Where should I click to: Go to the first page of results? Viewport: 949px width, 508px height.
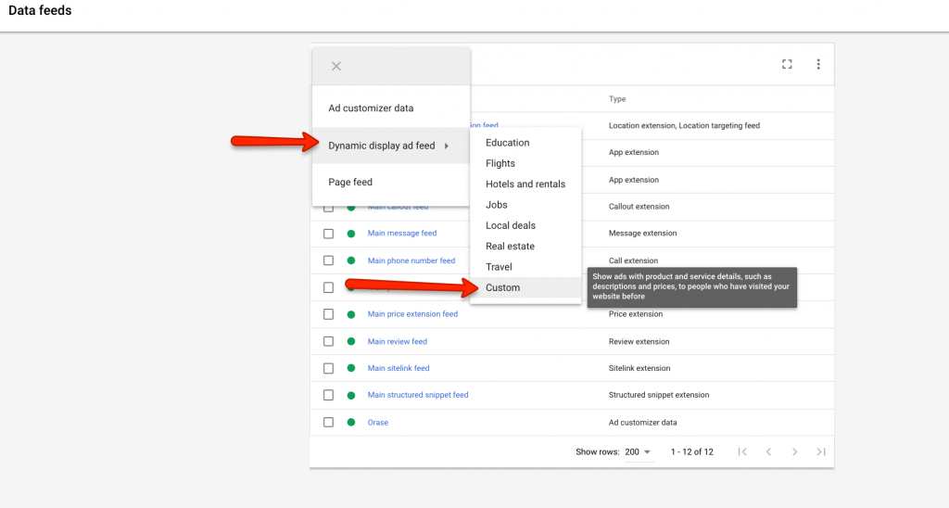point(742,451)
